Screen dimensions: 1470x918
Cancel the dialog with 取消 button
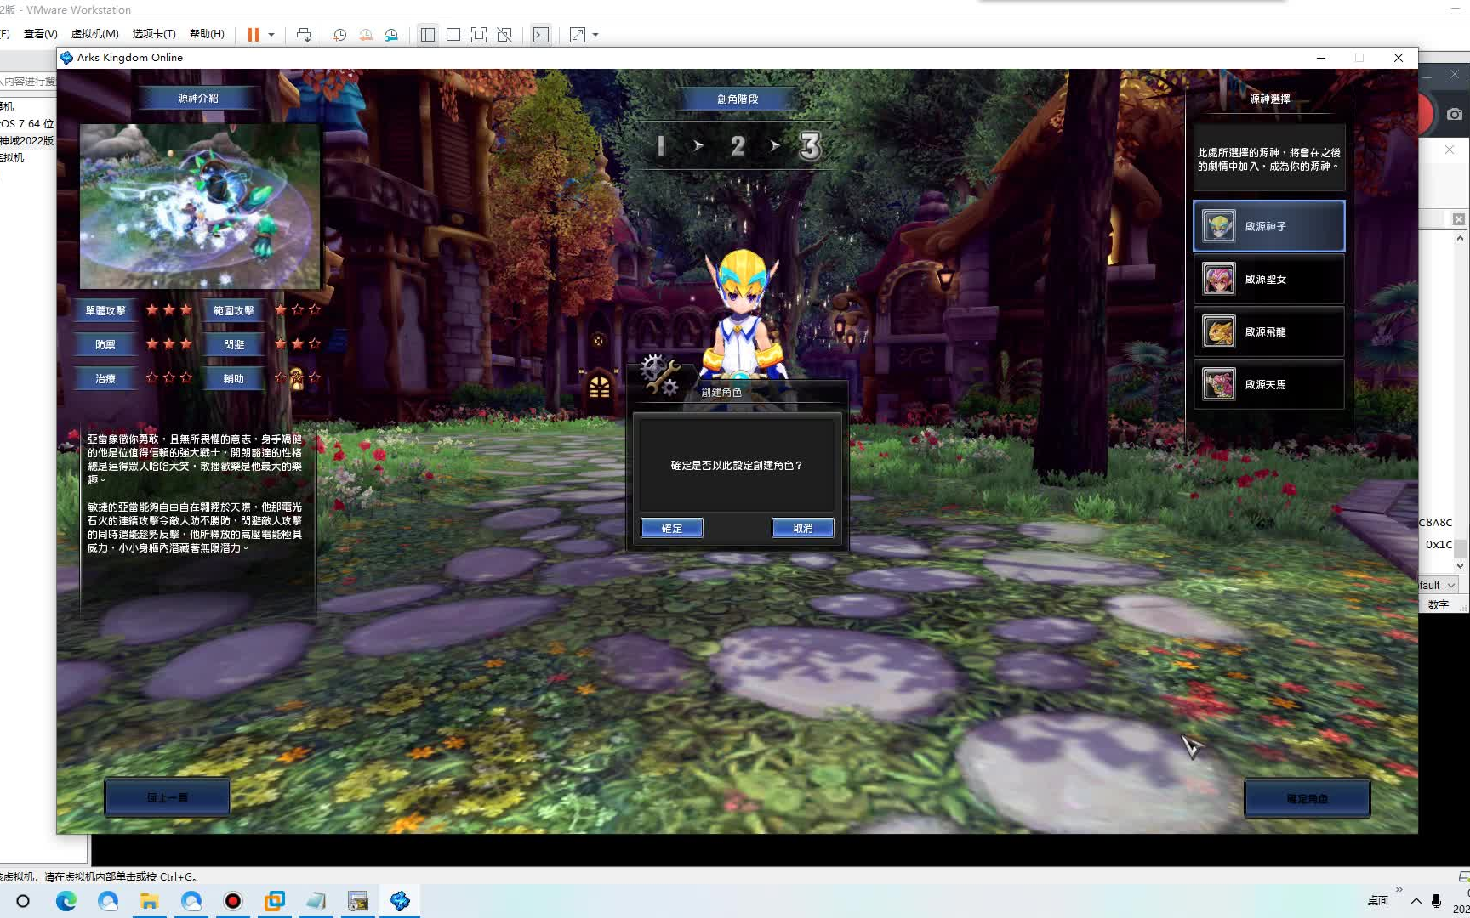[802, 528]
